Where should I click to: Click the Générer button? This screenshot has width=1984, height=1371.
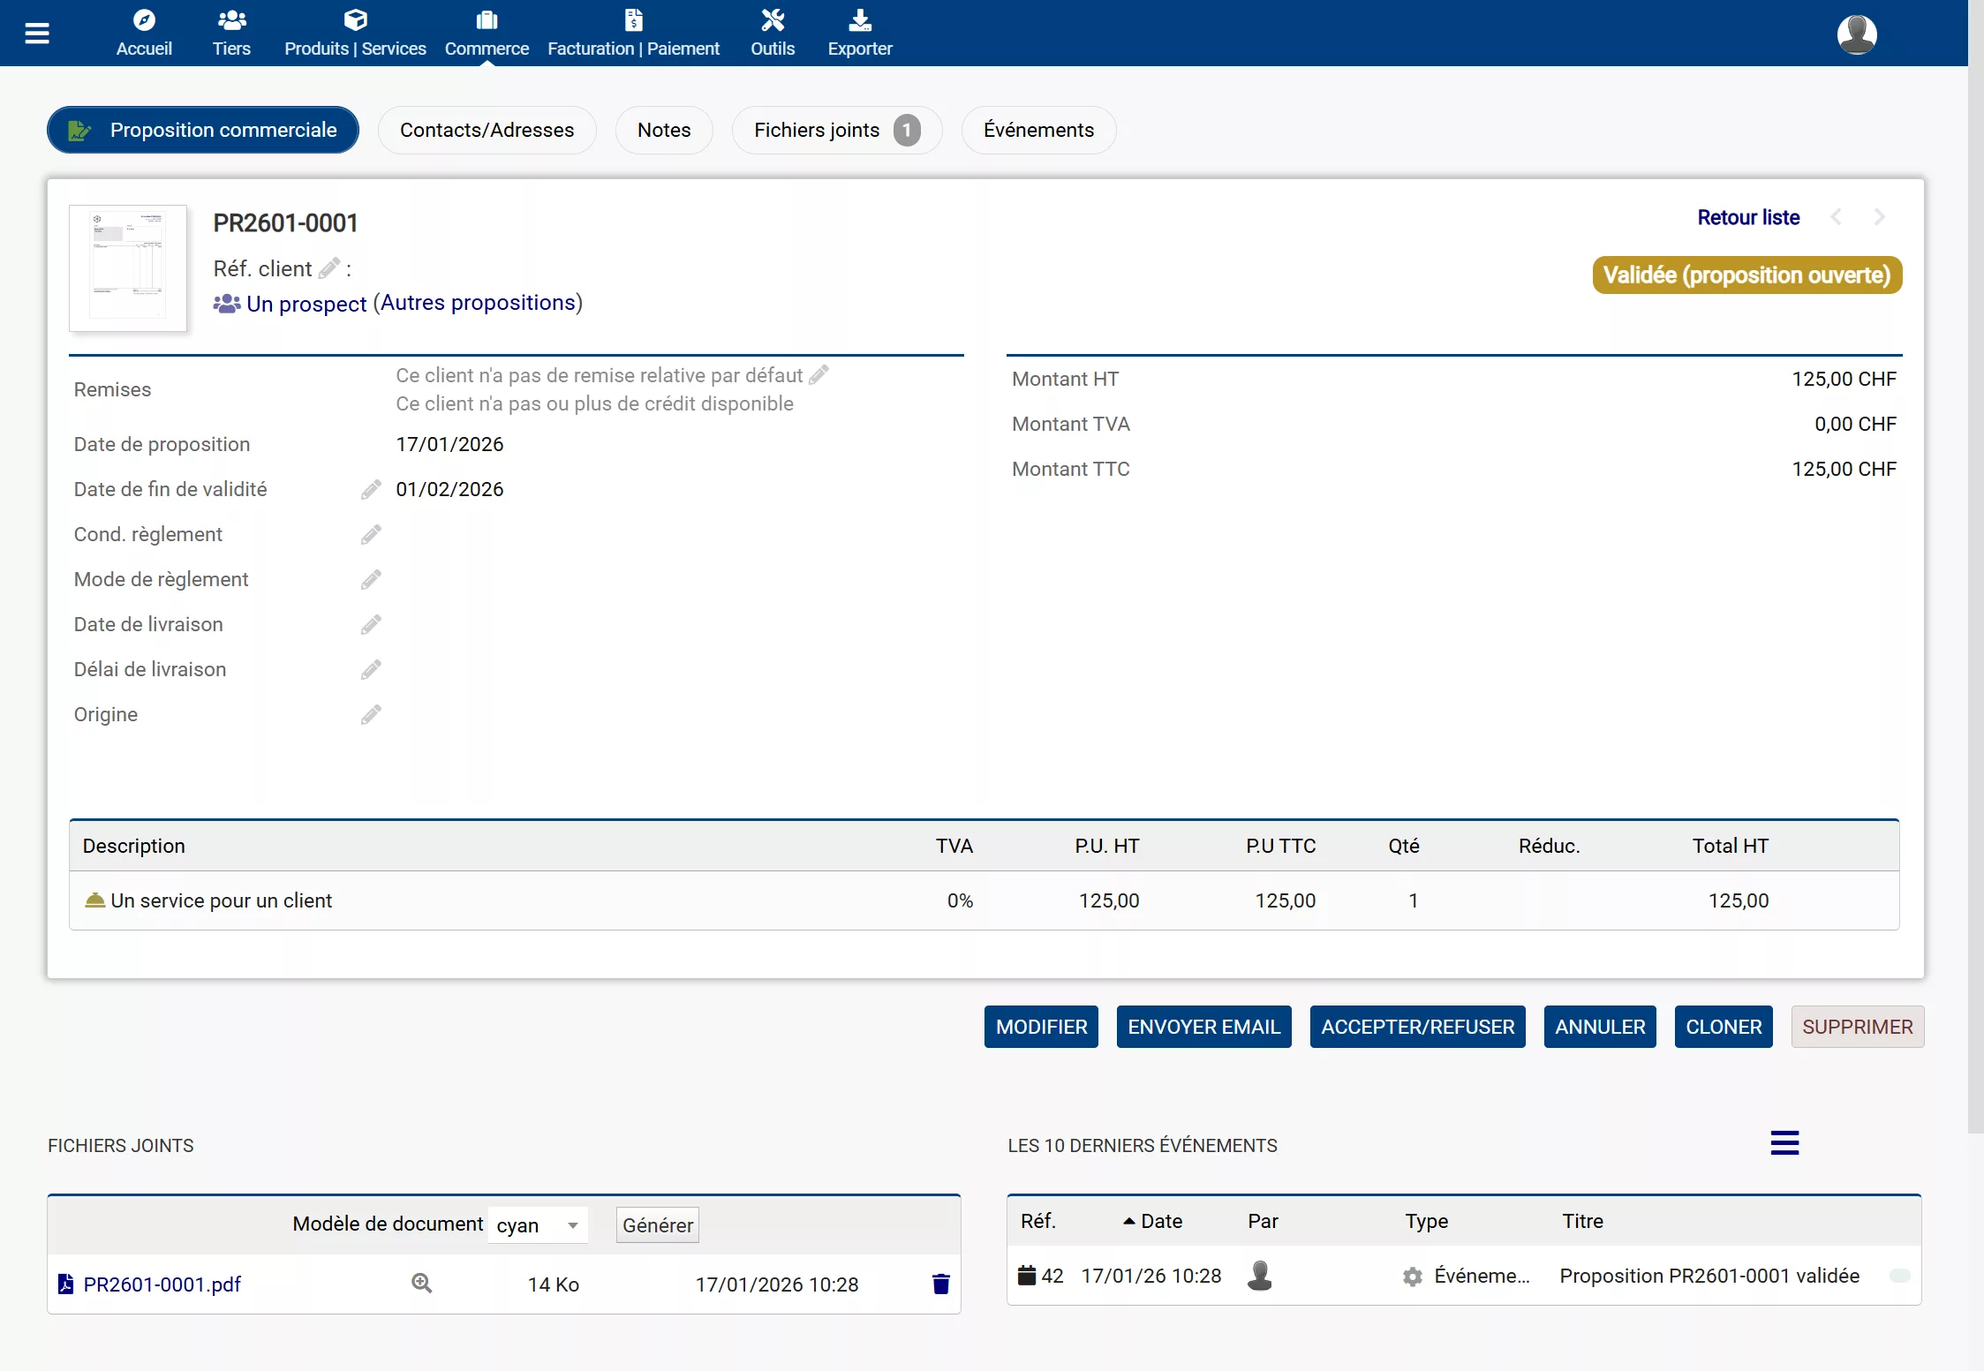(x=657, y=1225)
